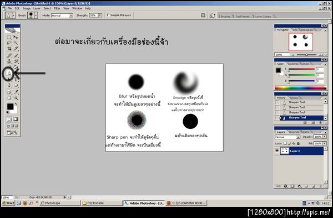
Task: Open the Navigator panel options menu
Action: coord(325,30)
